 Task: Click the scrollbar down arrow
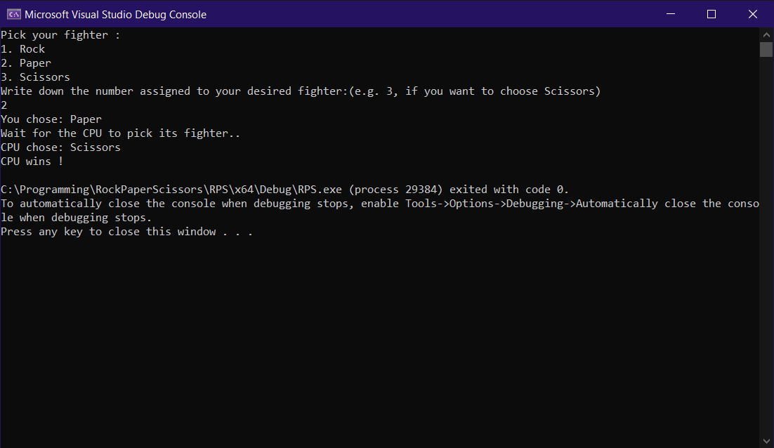(766, 441)
